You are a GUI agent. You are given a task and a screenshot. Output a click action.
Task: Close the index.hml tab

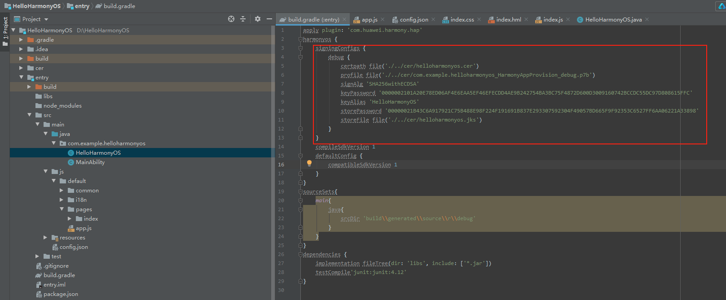click(526, 19)
